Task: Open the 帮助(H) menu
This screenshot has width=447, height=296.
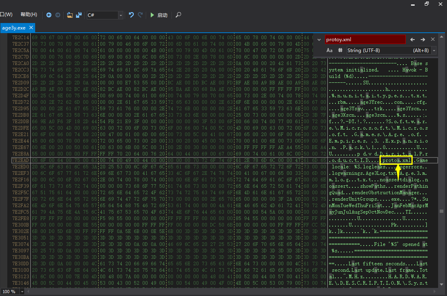Action: pyautogui.click(x=29, y=15)
